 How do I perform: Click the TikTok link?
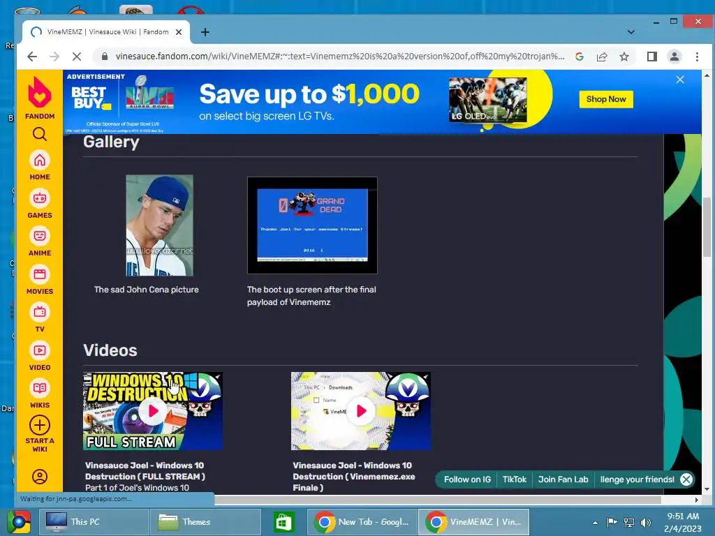[x=515, y=479]
